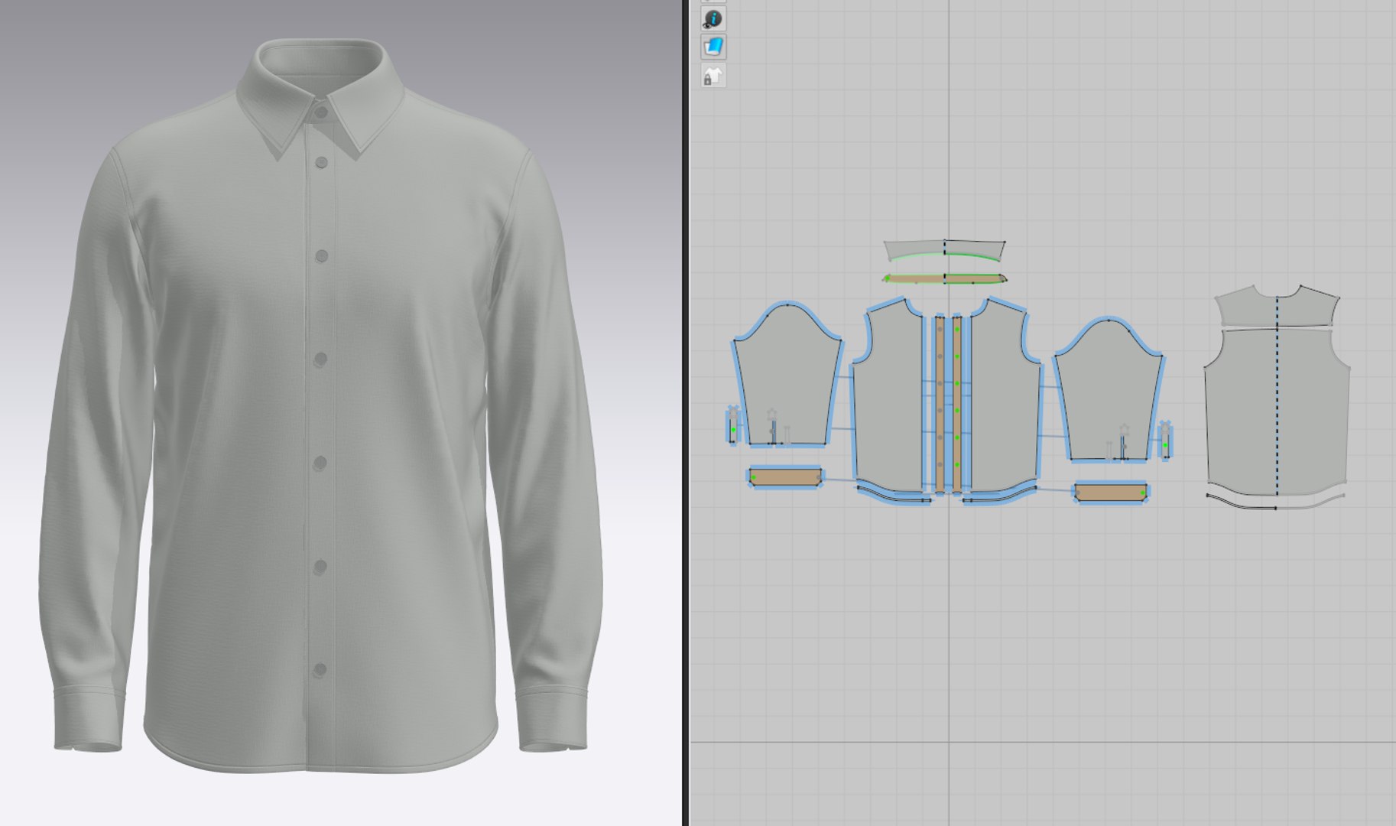This screenshot has width=1396, height=826.
Task: Select the right front bodice pattern piece
Action: [1005, 398]
